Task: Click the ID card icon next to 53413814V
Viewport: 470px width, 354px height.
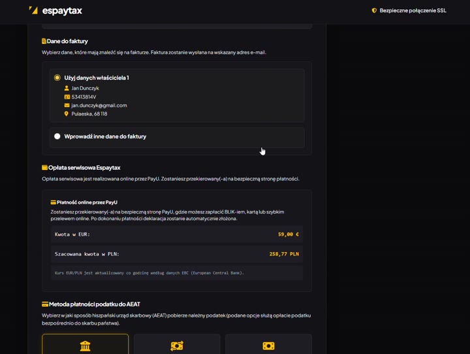Action: click(67, 97)
